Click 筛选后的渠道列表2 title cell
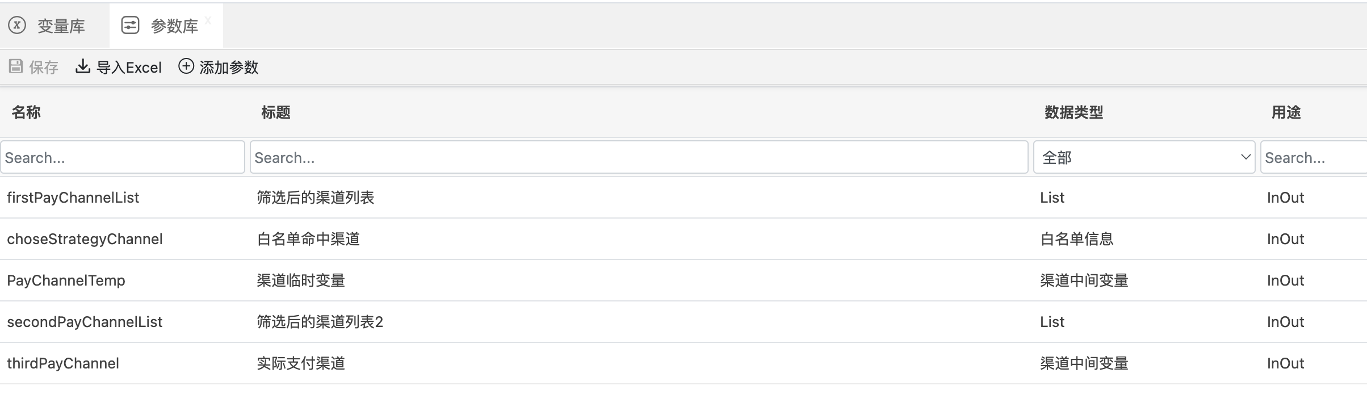 click(x=320, y=322)
